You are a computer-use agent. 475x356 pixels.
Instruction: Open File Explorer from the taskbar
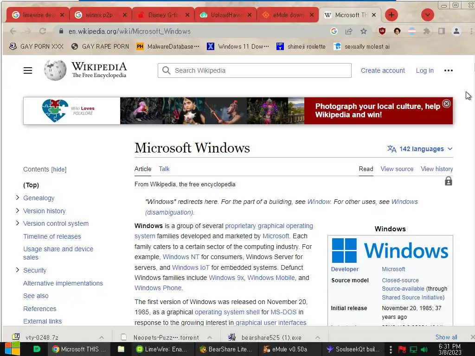(121, 349)
